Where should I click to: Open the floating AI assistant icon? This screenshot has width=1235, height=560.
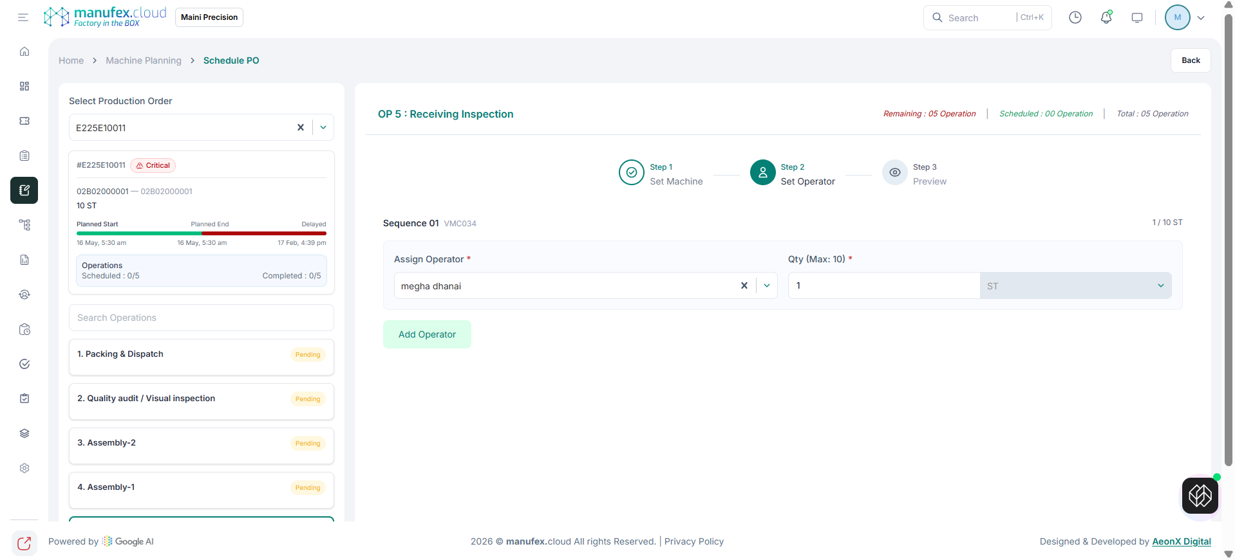1200,496
